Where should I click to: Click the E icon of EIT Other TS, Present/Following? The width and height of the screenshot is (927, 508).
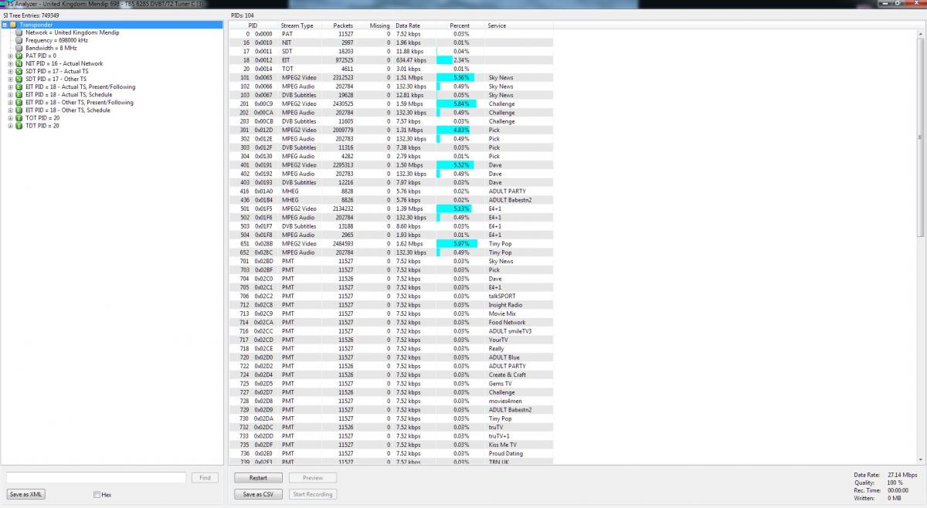pyautogui.click(x=19, y=102)
